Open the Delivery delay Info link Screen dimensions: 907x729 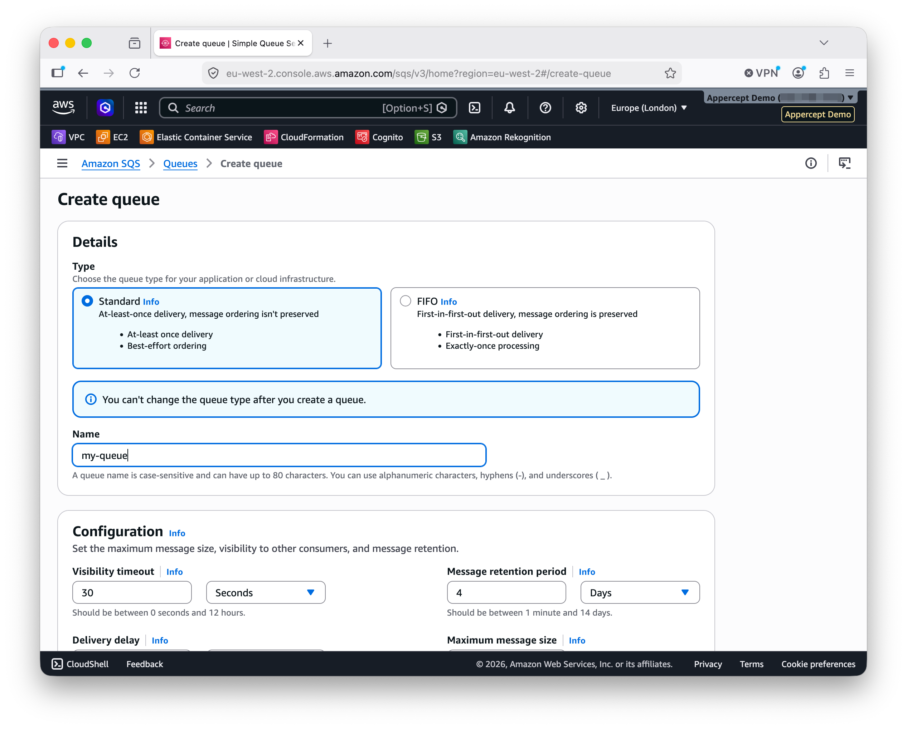pyautogui.click(x=160, y=640)
